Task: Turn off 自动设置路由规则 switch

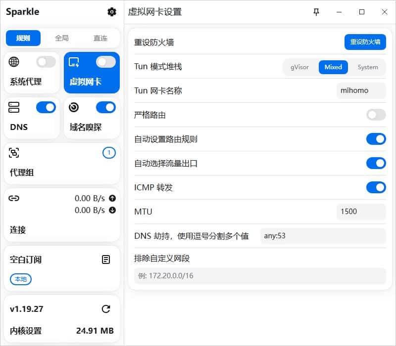Action: (x=376, y=139)
